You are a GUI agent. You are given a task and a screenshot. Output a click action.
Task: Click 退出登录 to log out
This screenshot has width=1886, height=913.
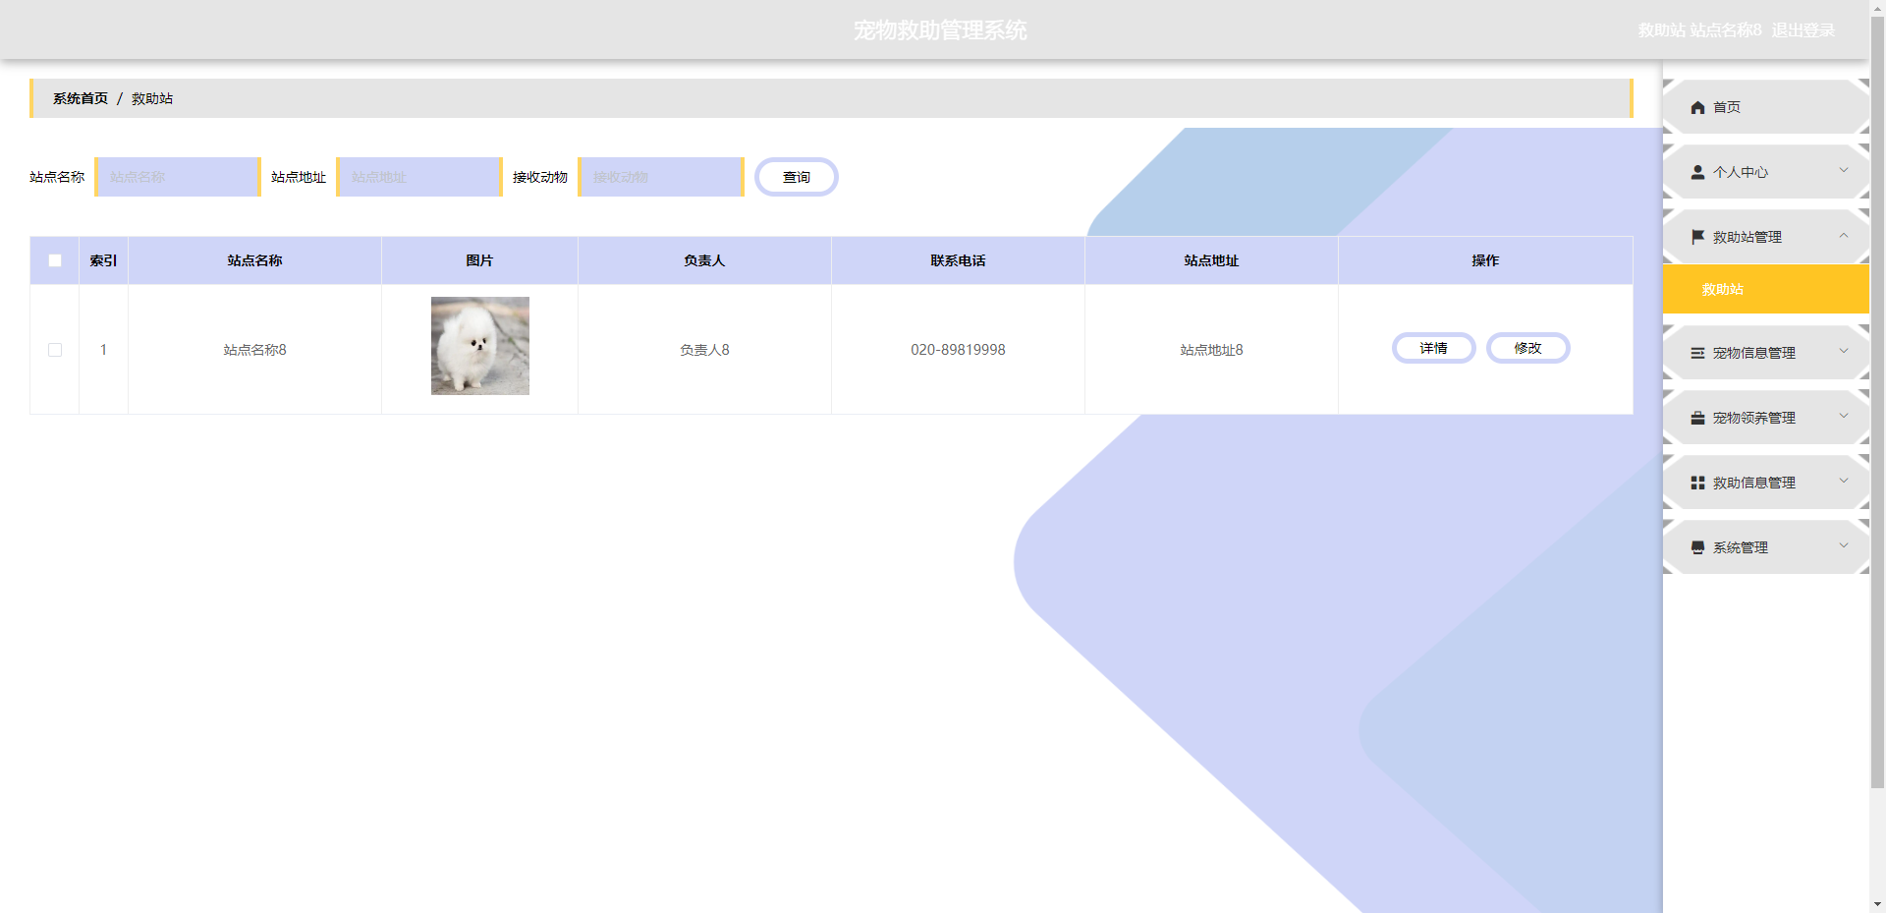pos(1803,29)
